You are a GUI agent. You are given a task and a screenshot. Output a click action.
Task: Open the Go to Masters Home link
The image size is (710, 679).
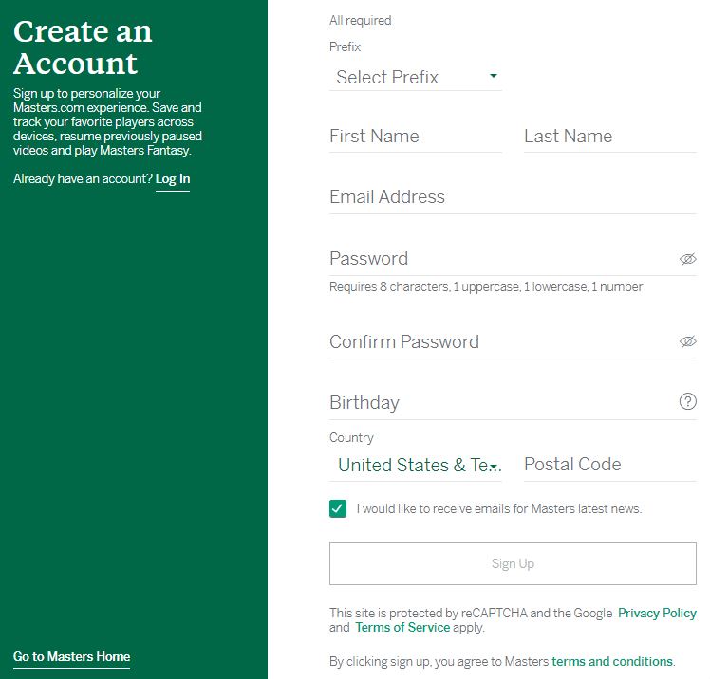pos(71,657)
